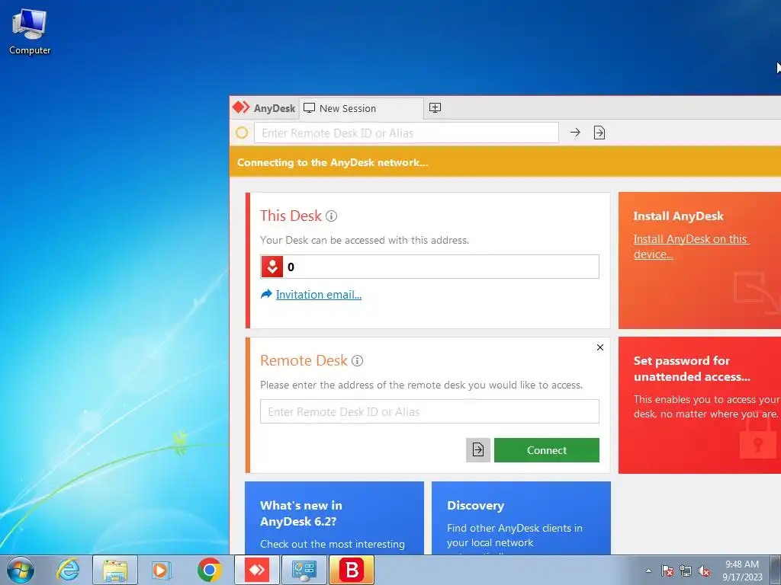This screenshot has width=781, height=585.
Task: Open the red B app on taskbar
Action: 351,570
